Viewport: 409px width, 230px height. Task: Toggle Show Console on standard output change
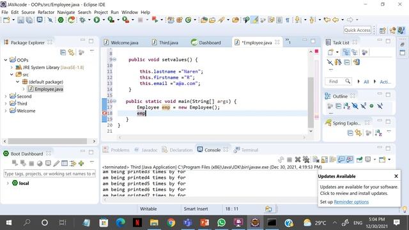click(341, 159)
